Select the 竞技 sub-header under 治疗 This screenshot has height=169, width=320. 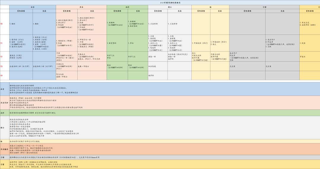pyautogui.click(x=138, y=11)
